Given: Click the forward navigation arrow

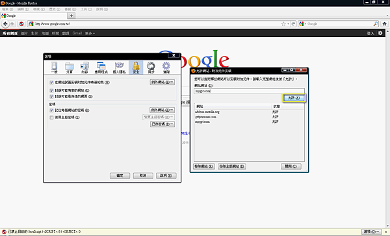Looking at the screenshot, I should pyautogui.click(x=12, y=24).
